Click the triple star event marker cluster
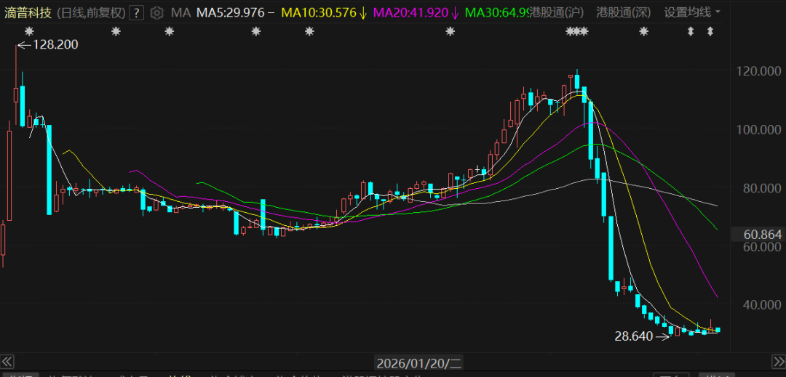Viewport: 786px width, 377px height. (576, 31)
